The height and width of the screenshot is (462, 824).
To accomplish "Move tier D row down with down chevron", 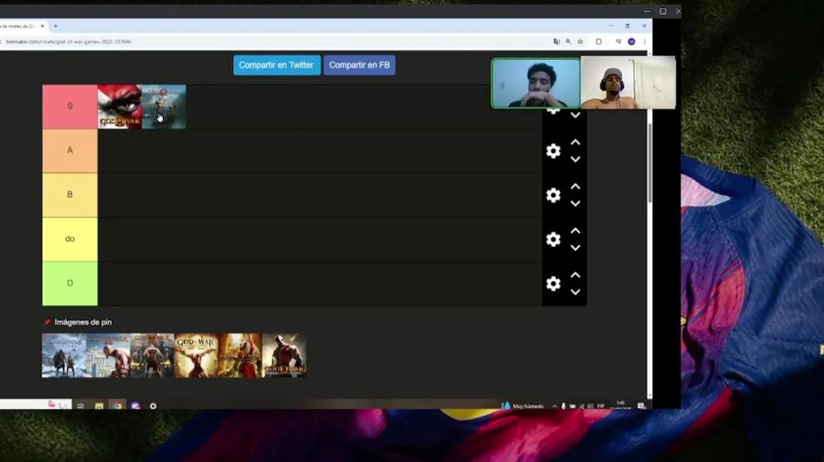I will 575,292.
